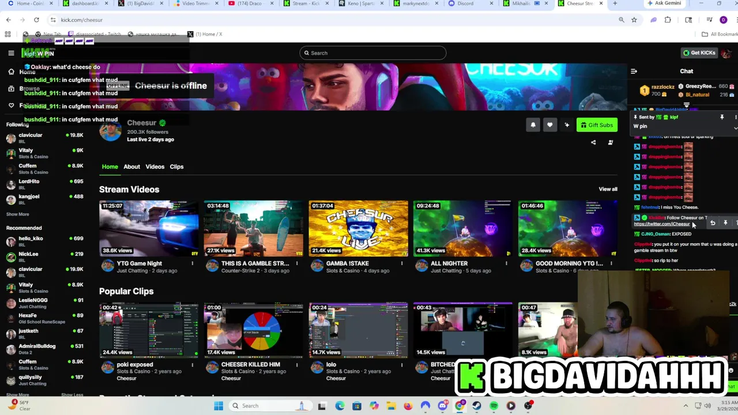Image resolution: width=738 pixels, height=415 pixels.
Task: Click the notification bell icon for Cheesur
Action: (533, 125)
